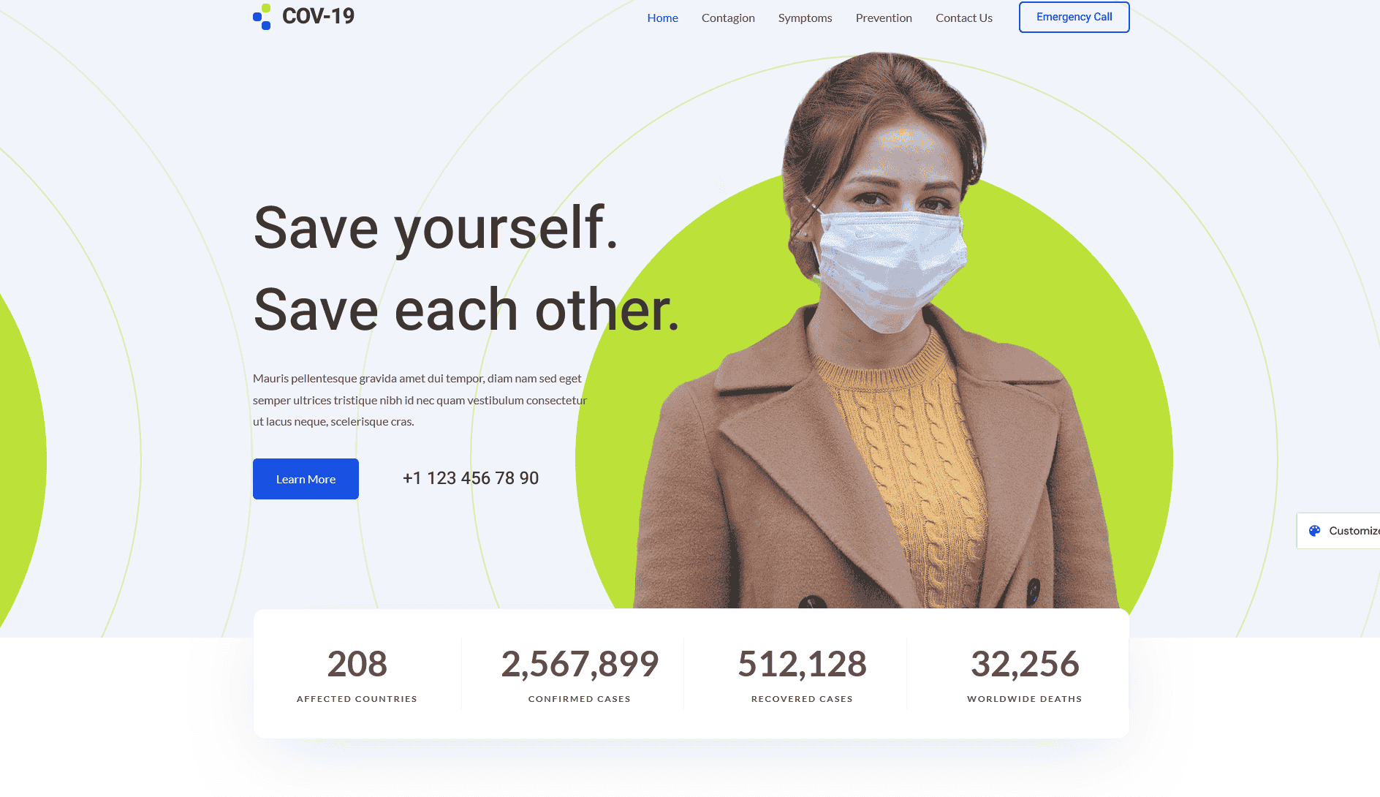1380x797 pixels.
Task: Select the Prevention nav link
Action: pos(884,18)
